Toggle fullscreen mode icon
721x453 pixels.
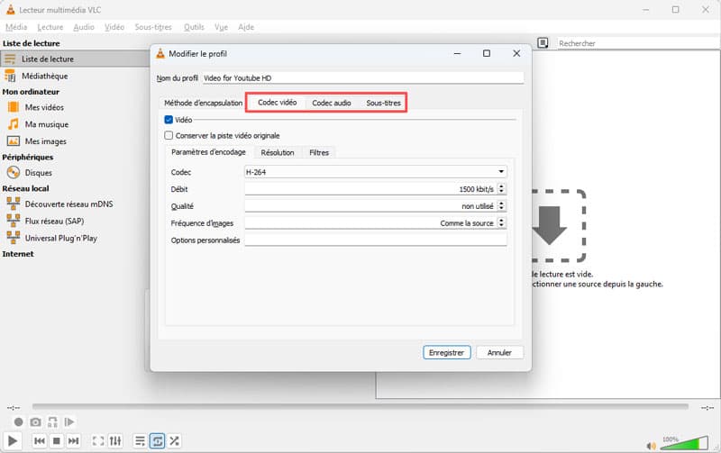coord(97,440)
